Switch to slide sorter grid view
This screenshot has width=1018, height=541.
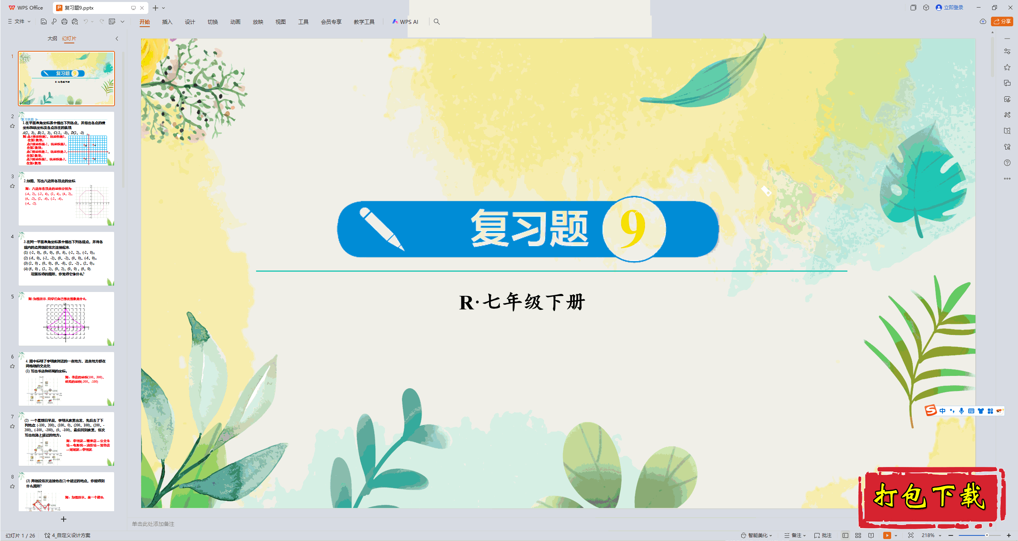click(x=858, y=535)
